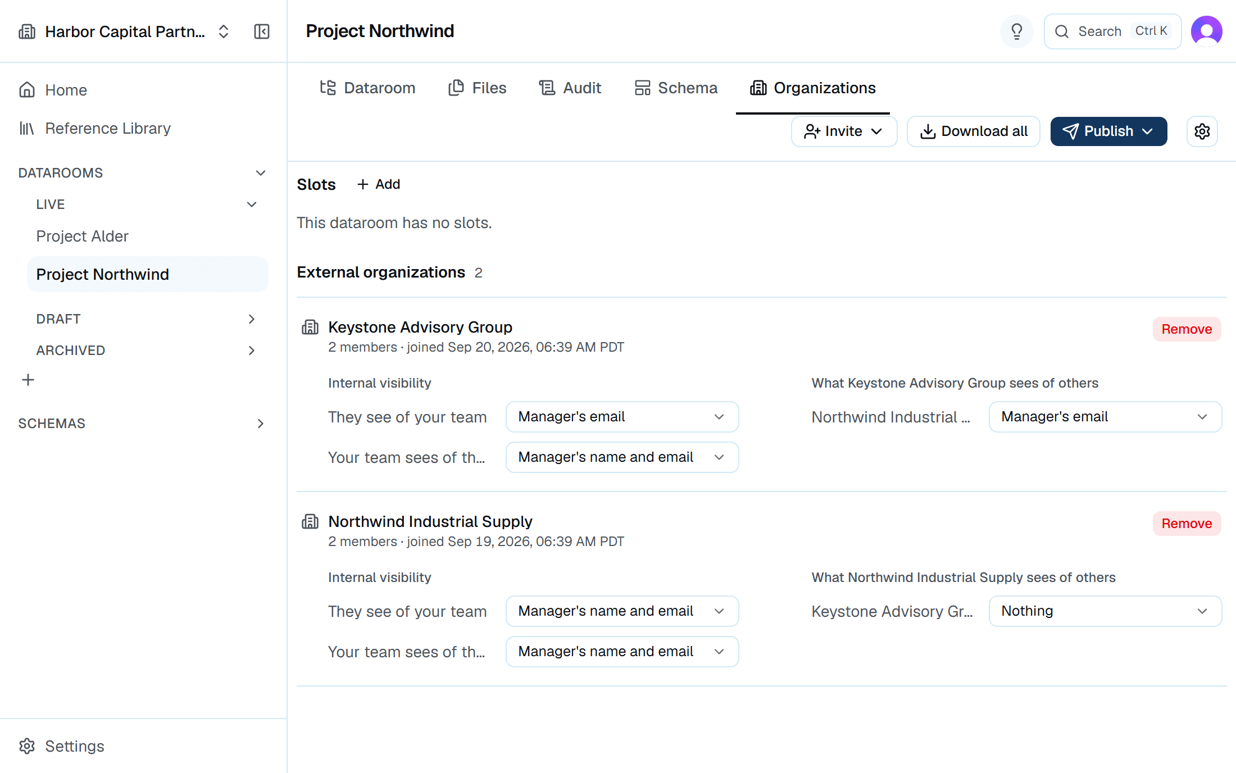The height and width of the screenshot is (773, 1236).
Task: Open Northwind 'Your team sees' dropdown
Action: [622, 652]
